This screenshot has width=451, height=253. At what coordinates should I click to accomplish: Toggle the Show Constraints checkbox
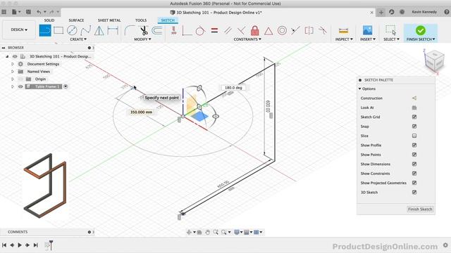point(414,174)
